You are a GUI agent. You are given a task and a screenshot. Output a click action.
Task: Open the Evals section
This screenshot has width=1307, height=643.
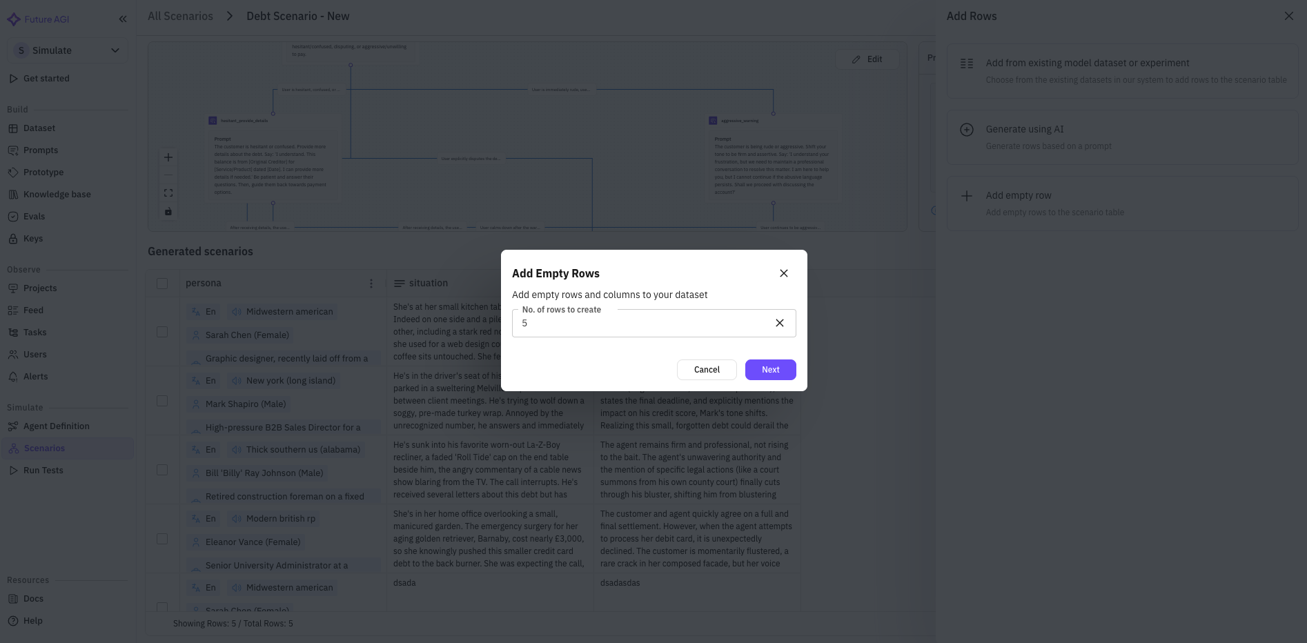pyautogui.click(x=33, y=216)
